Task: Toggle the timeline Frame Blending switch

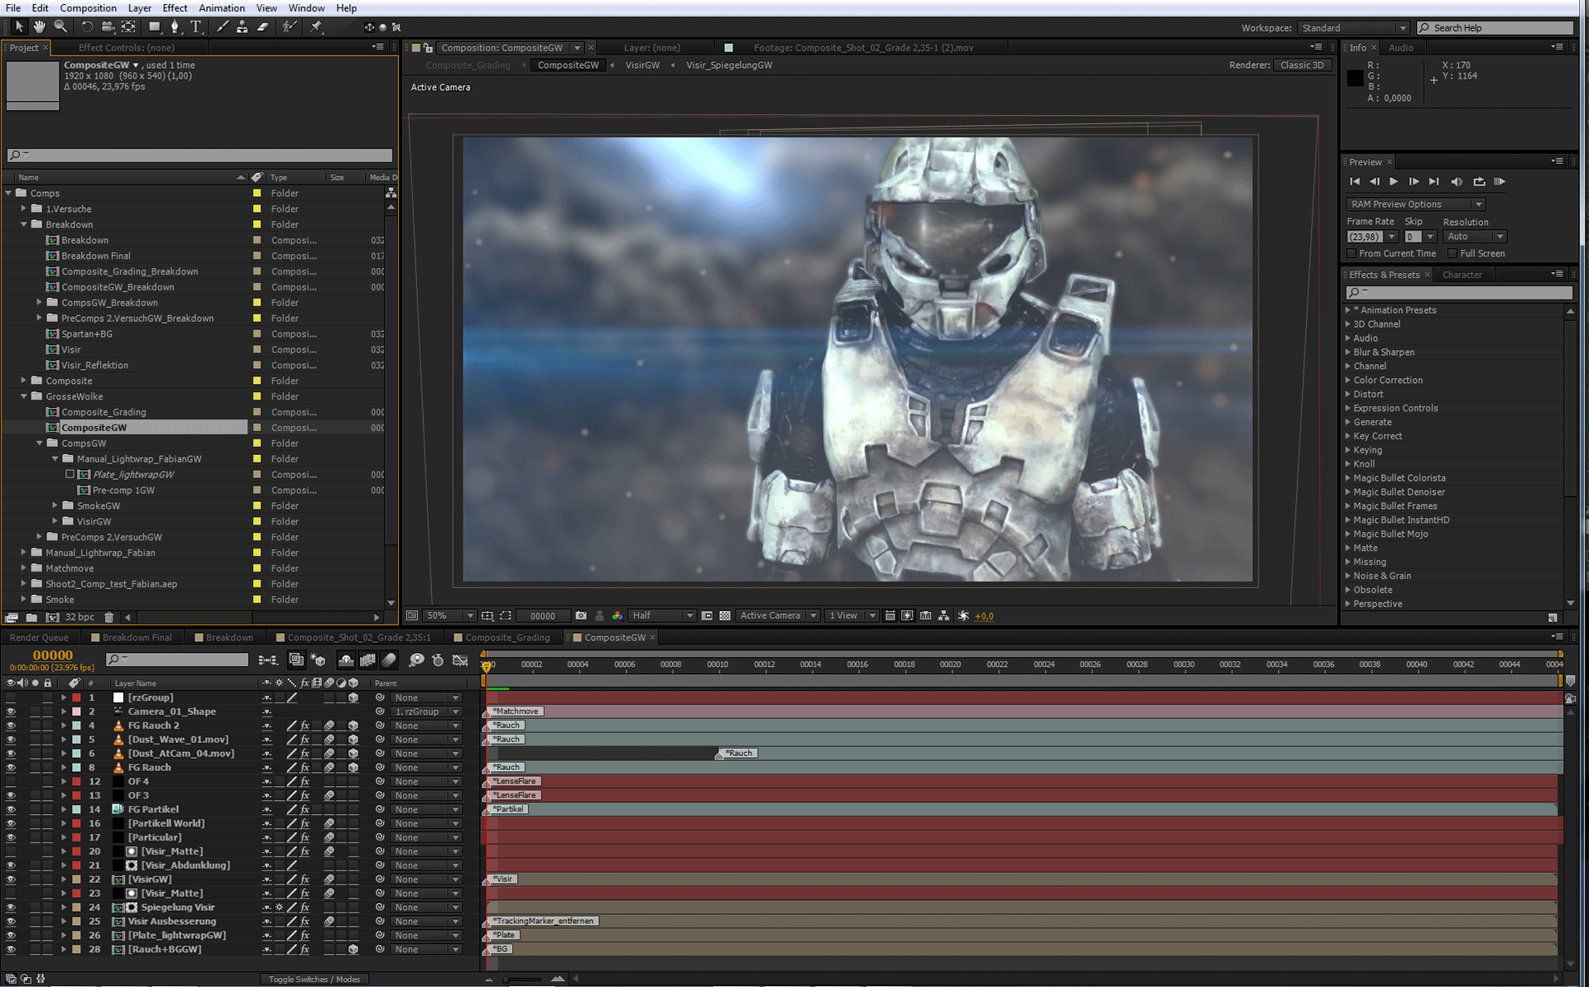Action: [x=367, y=659]
